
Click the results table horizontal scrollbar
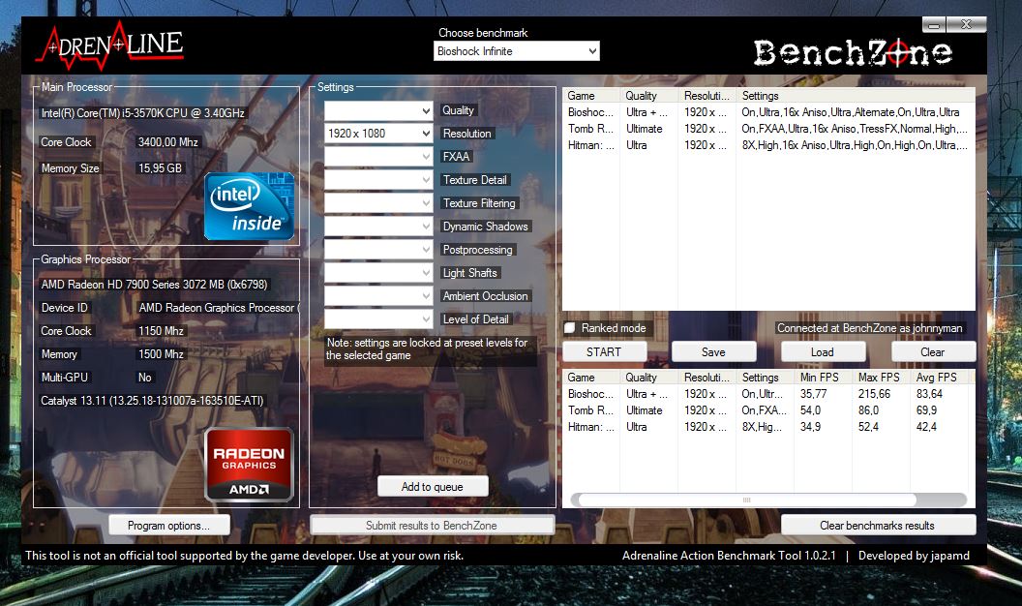[x=747, y=500]
